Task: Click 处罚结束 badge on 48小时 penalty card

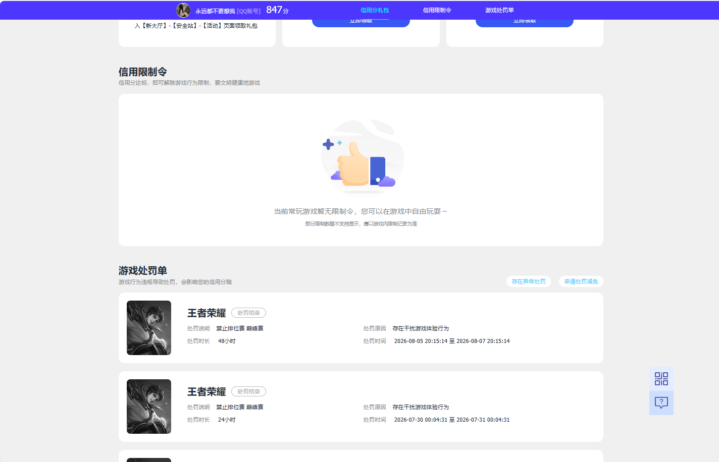Action: [x=248, y=313]
